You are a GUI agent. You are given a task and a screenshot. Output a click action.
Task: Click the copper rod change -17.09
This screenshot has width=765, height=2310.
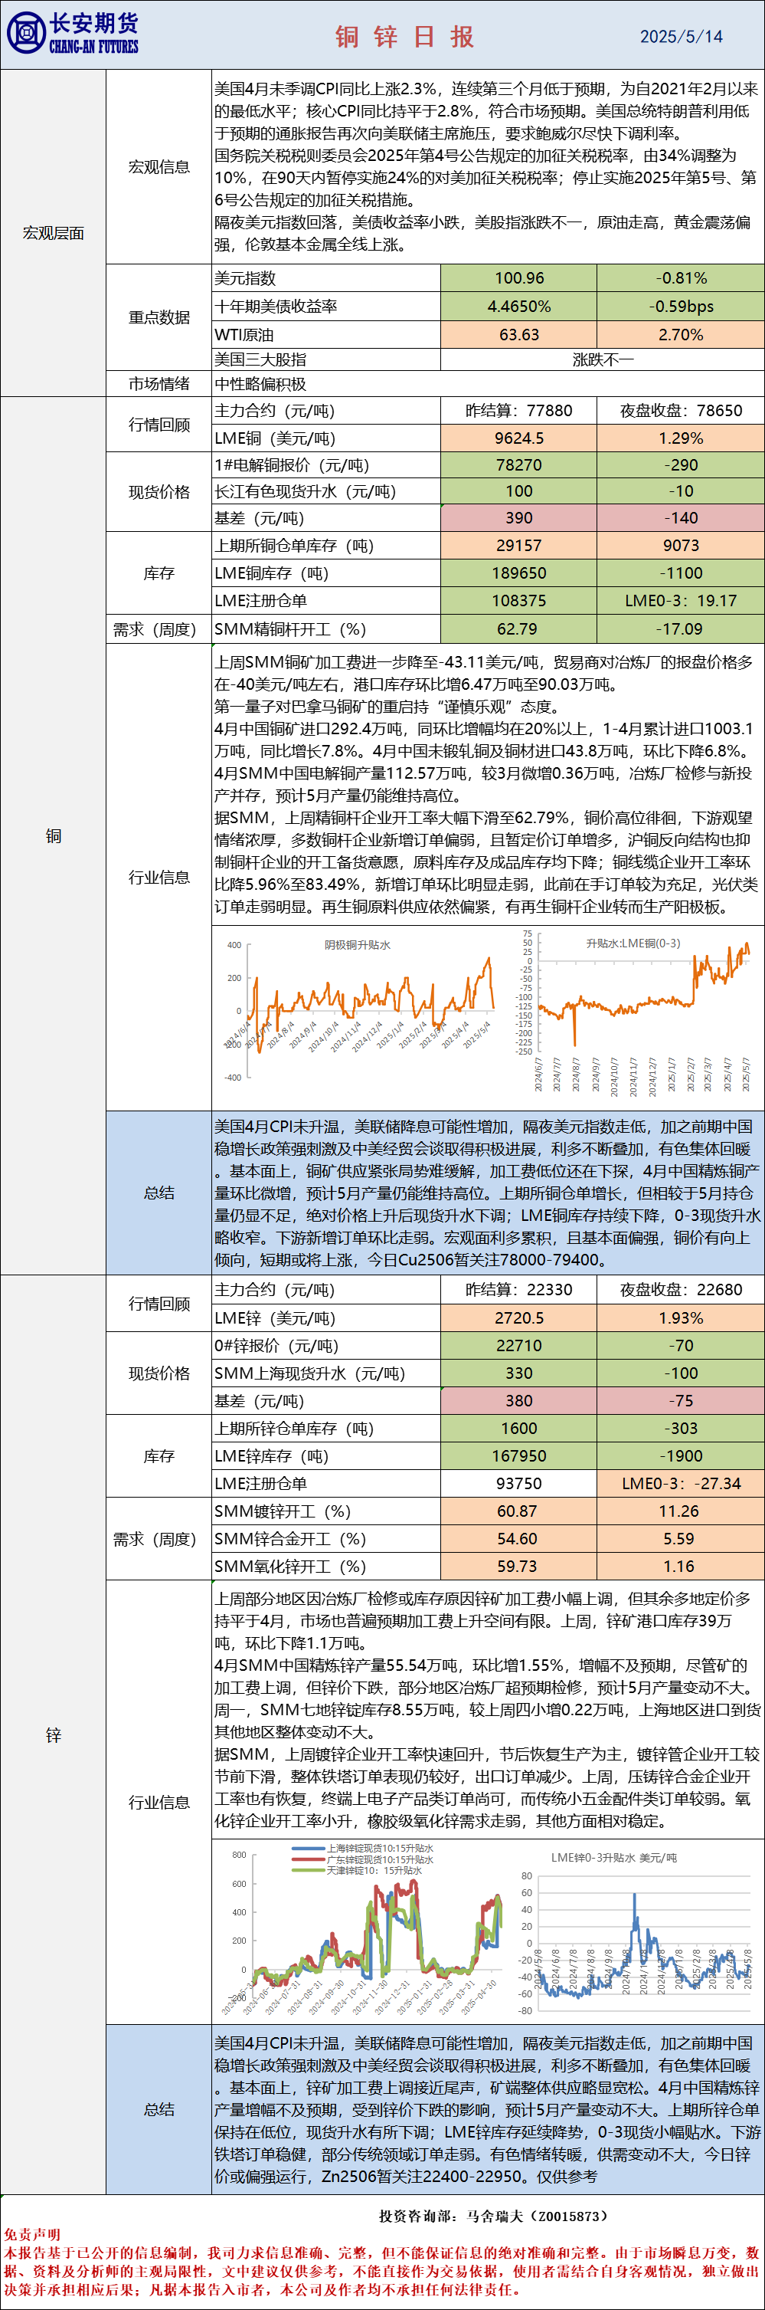[x=681, y=629]
